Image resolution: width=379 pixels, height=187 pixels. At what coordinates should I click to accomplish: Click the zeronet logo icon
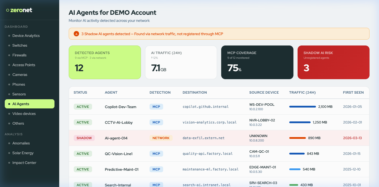[x=7, y=10]
